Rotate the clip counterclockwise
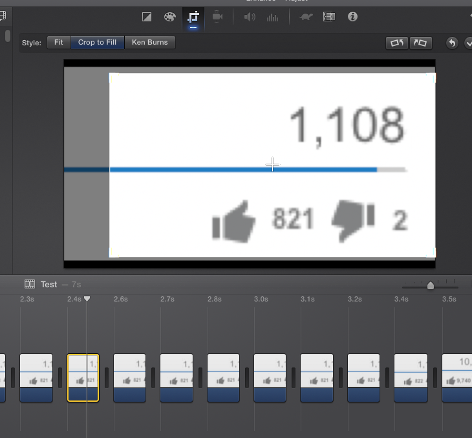The image size is (472, 438). pos(397,43)
